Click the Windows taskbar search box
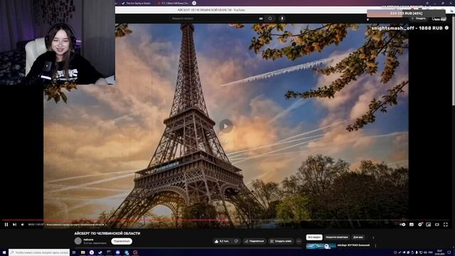This screenshot has height=256, width=455. [39, 252]
